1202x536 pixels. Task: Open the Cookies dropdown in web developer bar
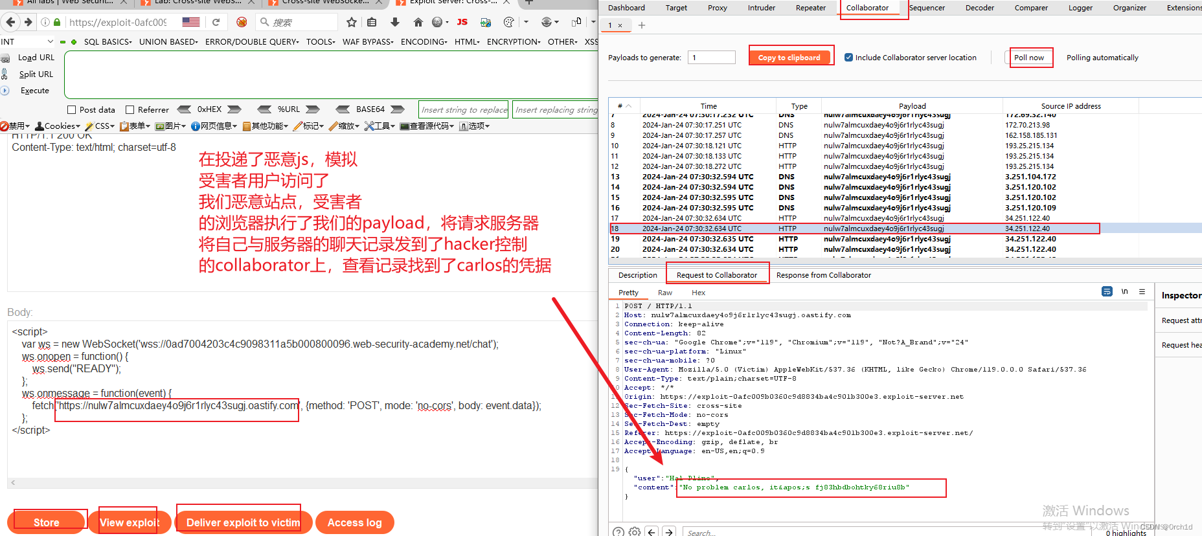coord(58,126)
